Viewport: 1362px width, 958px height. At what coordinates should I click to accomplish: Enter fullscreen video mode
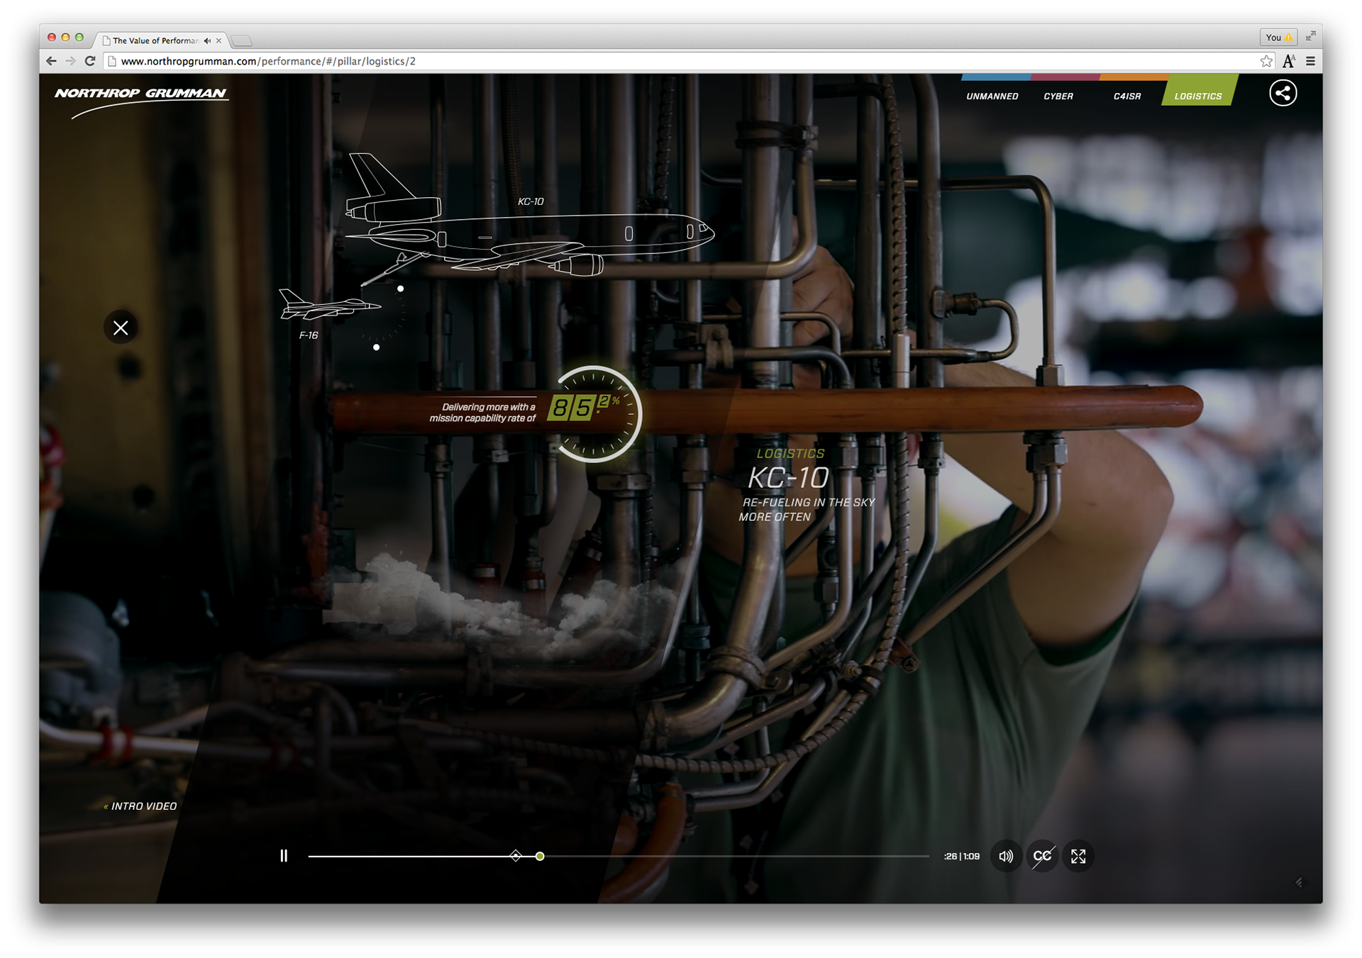1078,856
